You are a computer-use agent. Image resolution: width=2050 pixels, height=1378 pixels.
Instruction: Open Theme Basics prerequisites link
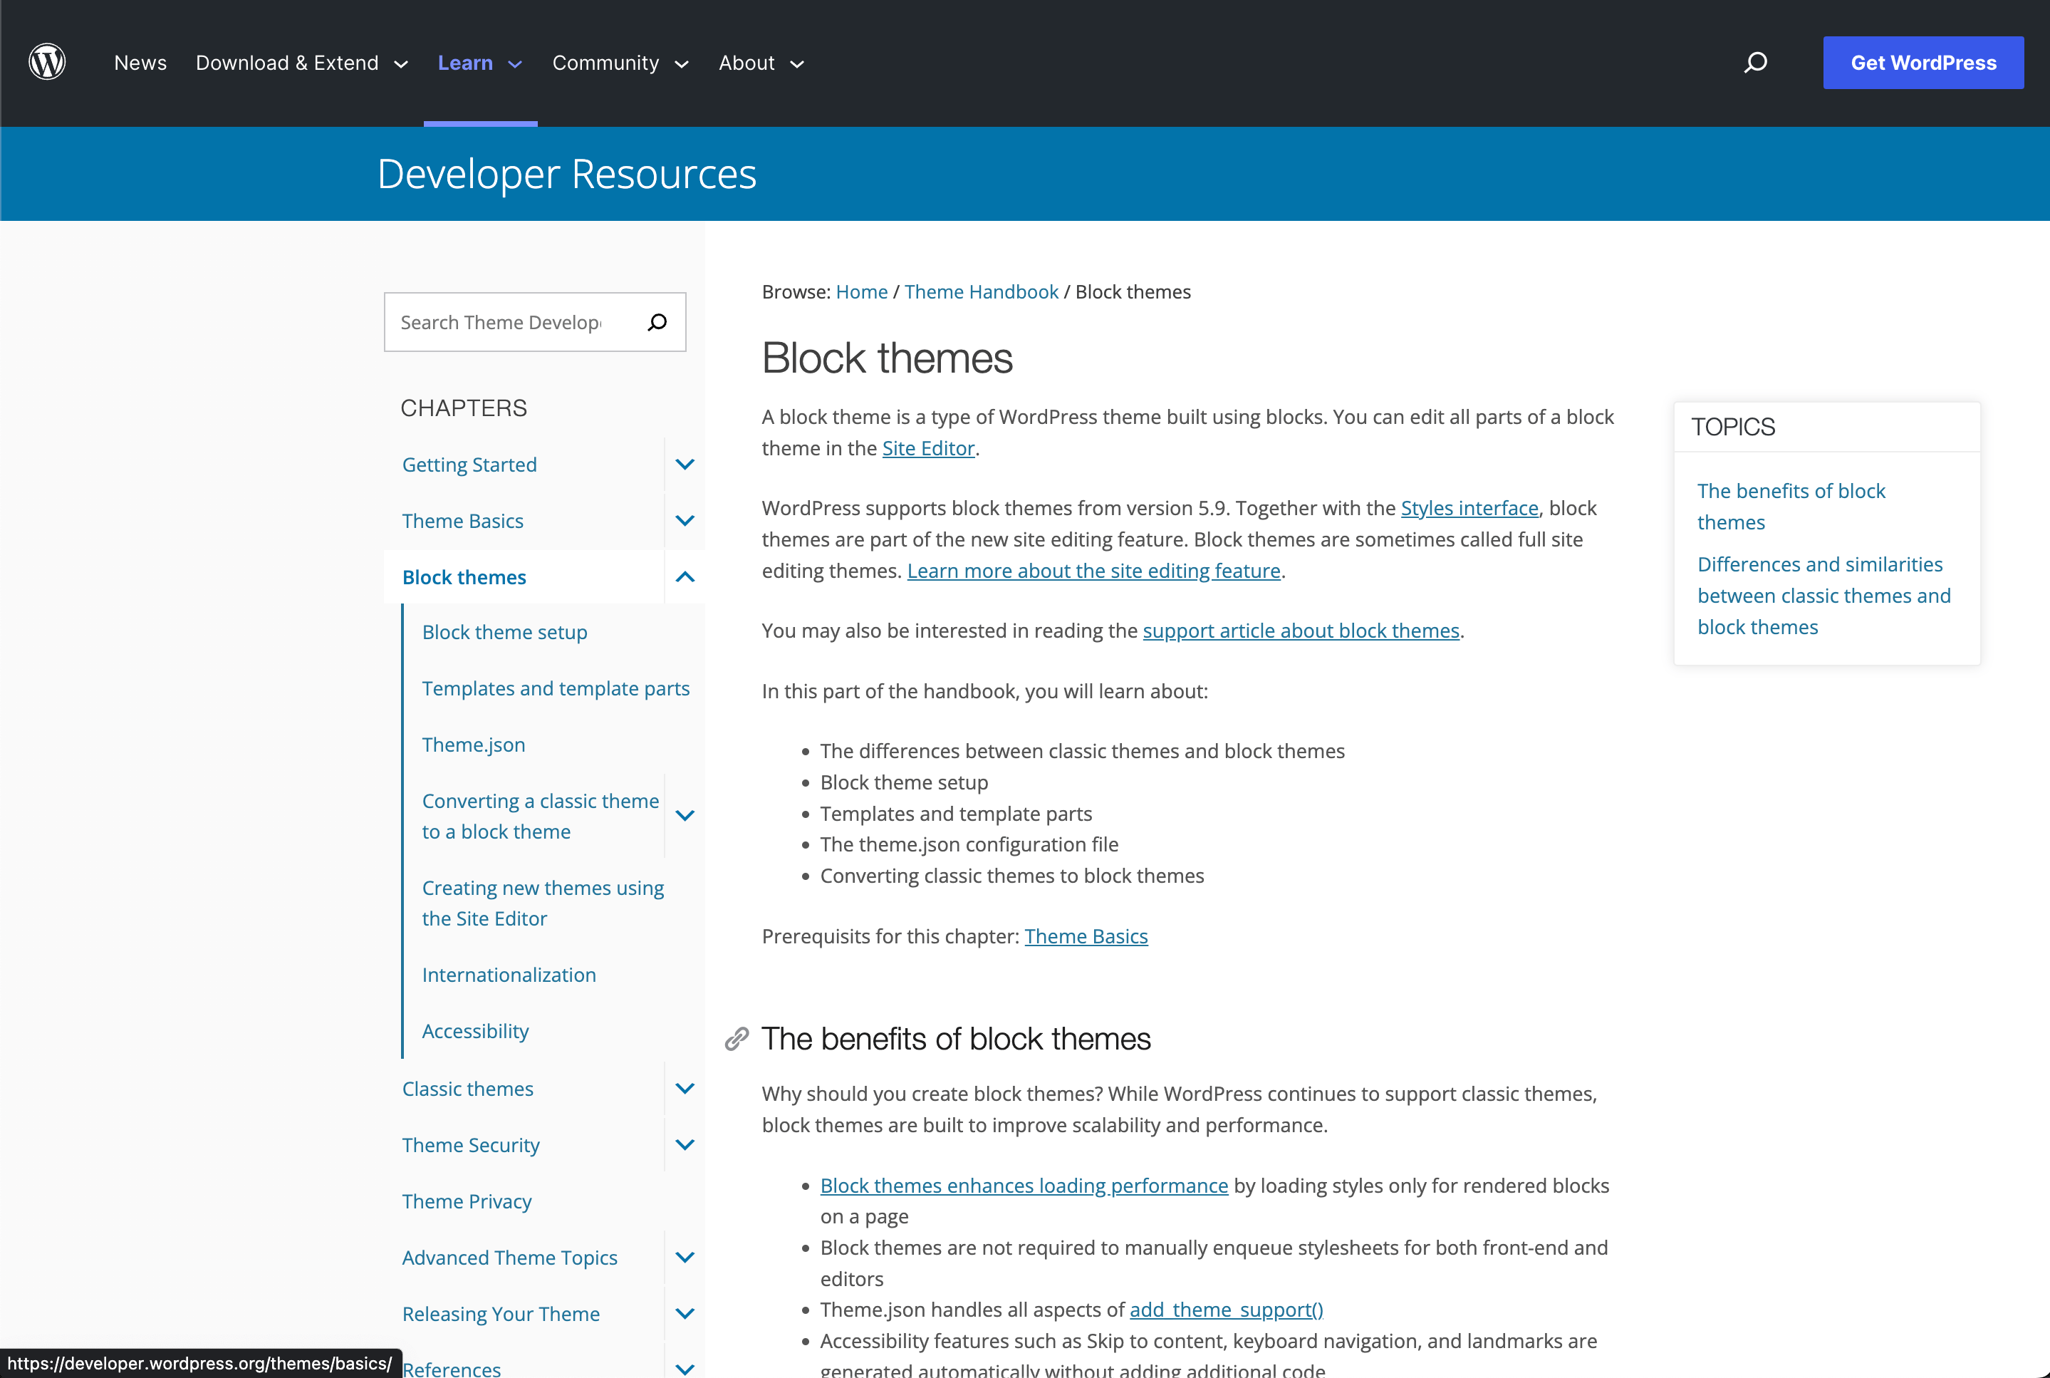tap(1086, 937)
